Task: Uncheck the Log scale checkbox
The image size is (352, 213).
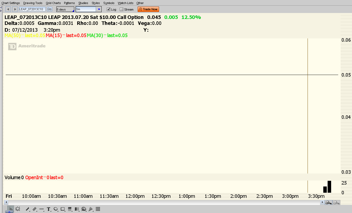Action: (x=109, y=9)
